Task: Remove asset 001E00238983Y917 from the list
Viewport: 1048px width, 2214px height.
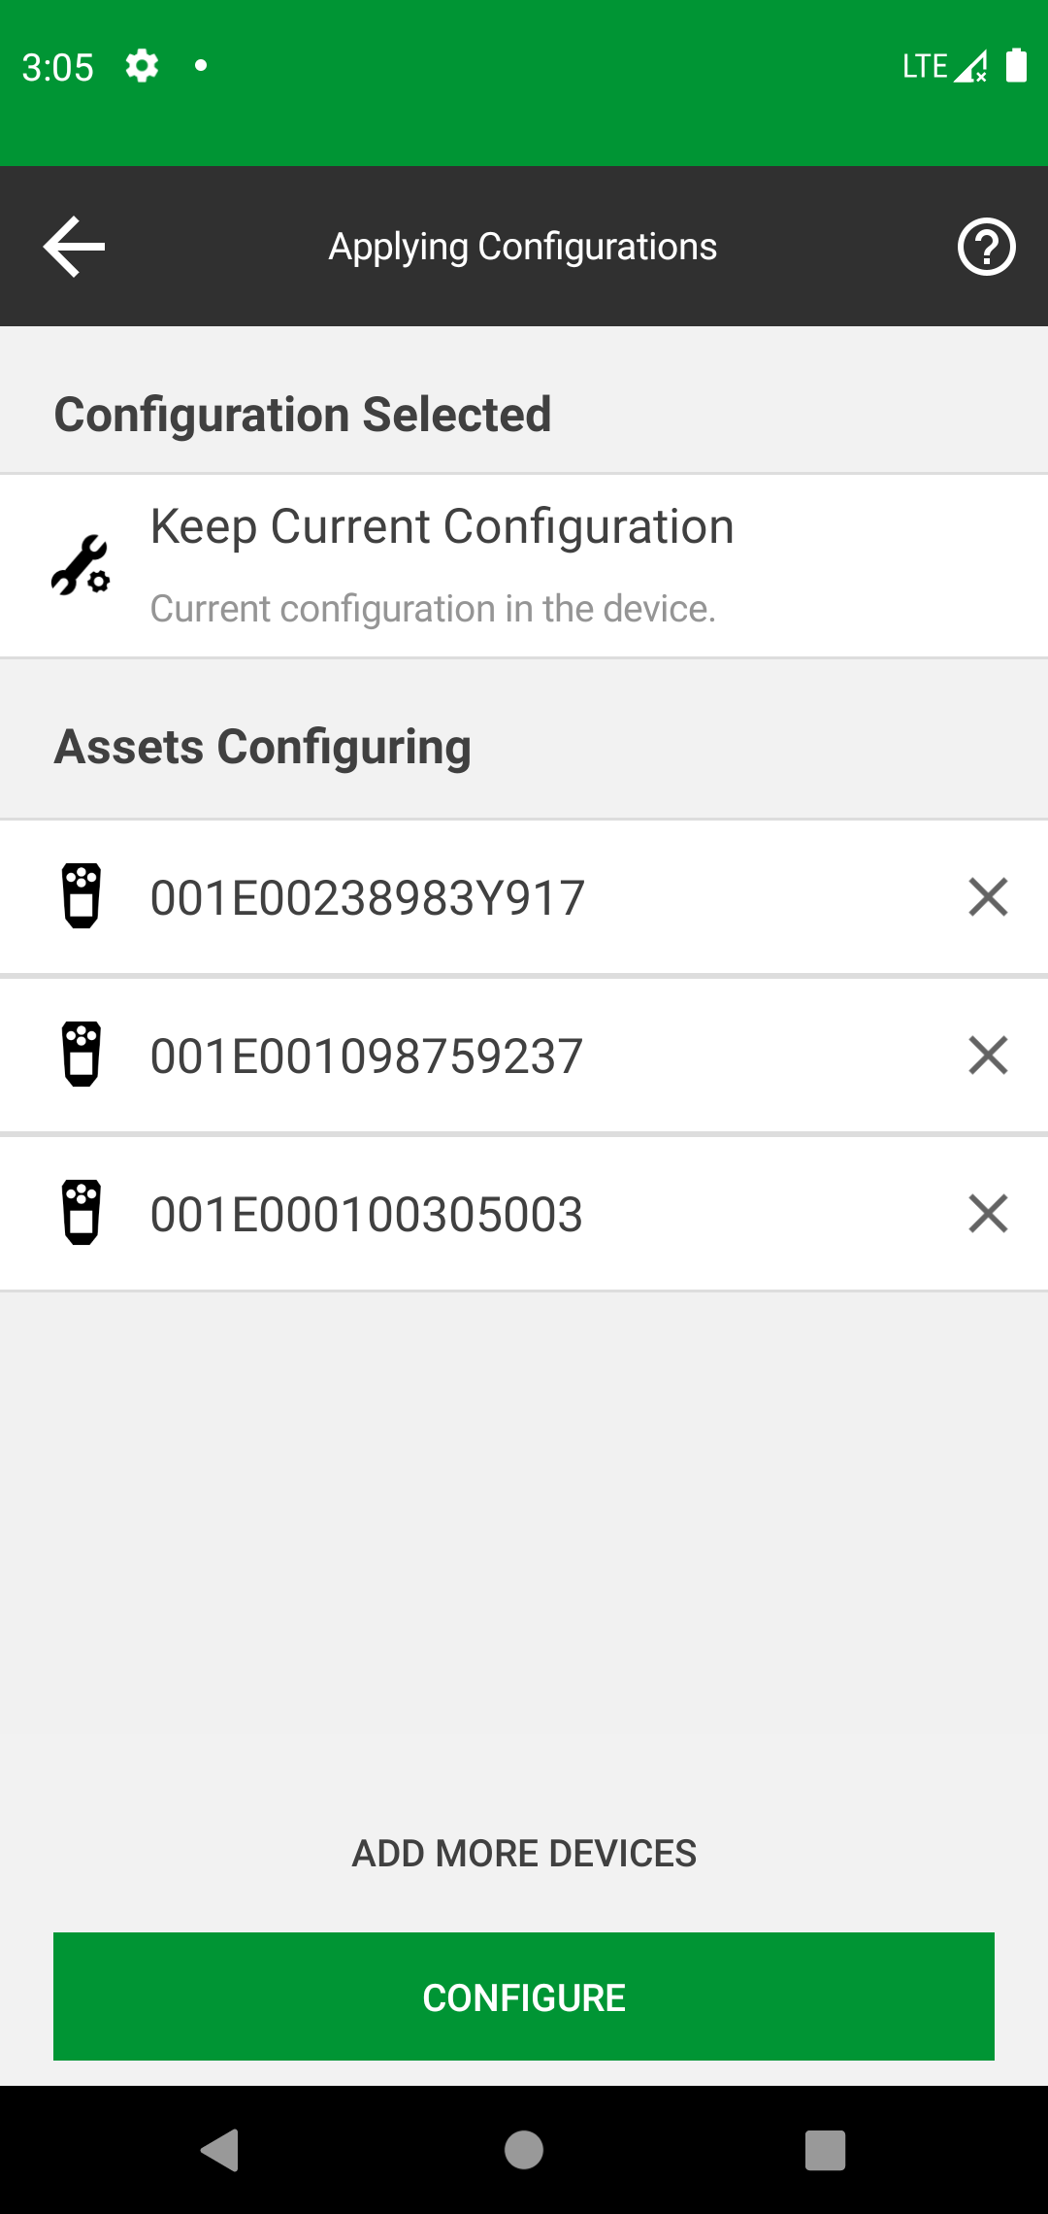Action: click(988, 896)
